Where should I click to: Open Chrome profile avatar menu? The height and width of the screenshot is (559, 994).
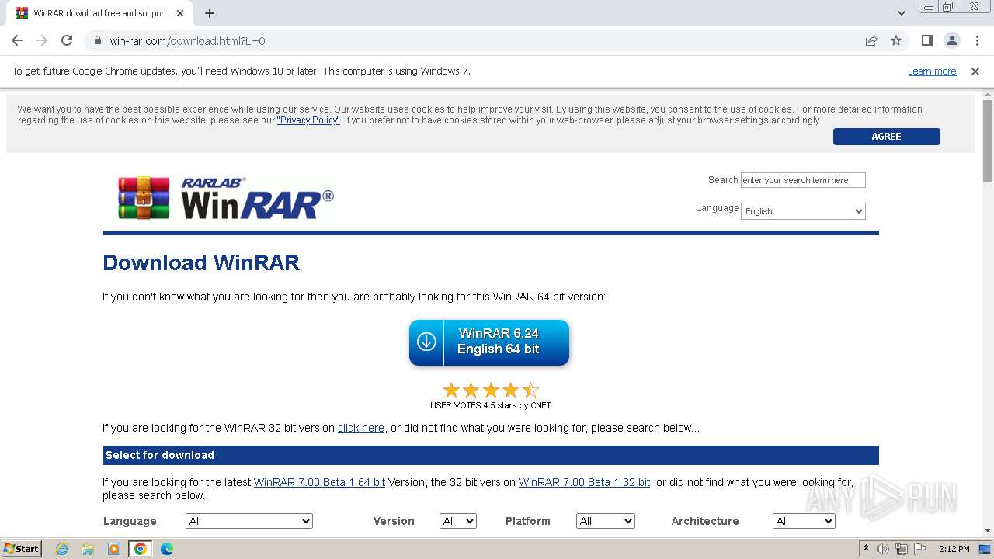[951, 40]
